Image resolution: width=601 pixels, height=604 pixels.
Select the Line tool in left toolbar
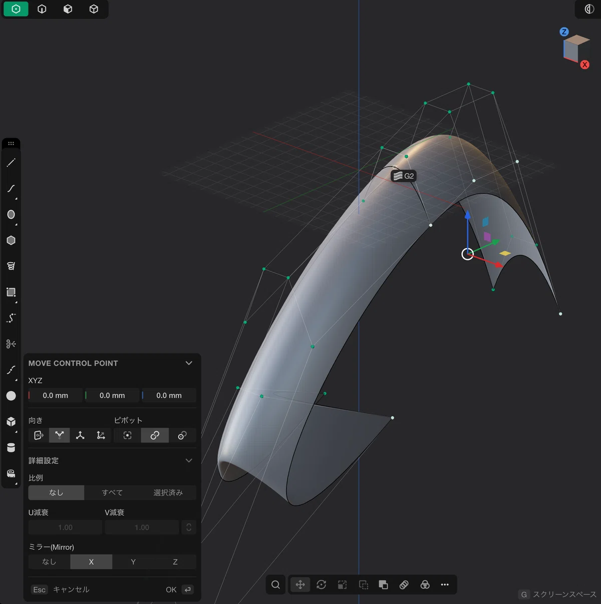11,163
